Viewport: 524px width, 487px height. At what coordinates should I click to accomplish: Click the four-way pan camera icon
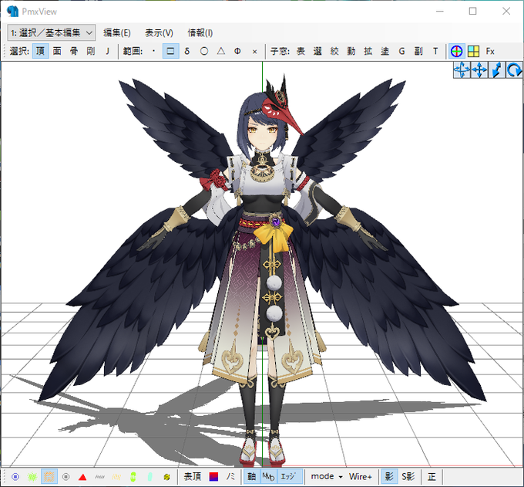point(479,70)
